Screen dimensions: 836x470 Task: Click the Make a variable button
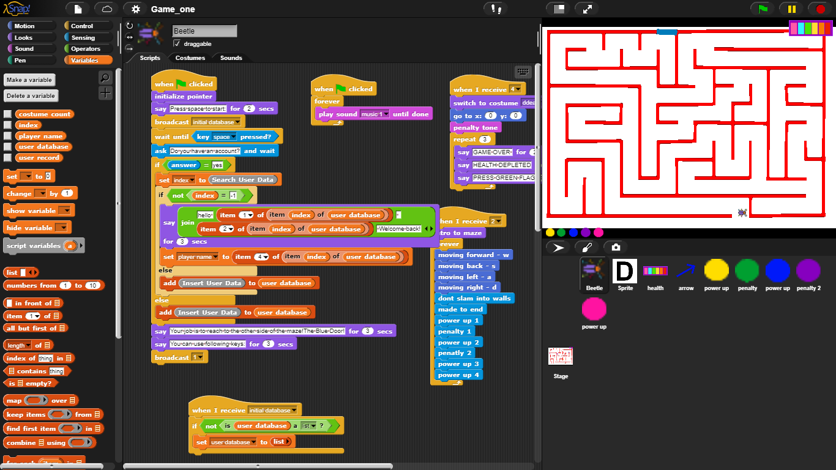coord(29,80)
